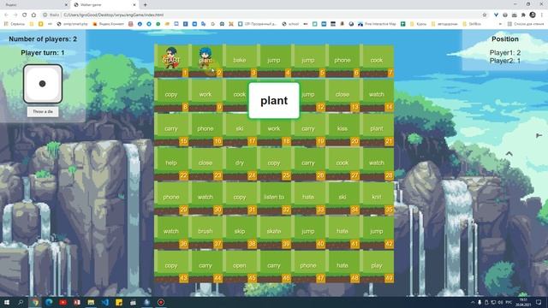548x308 pixels.
Task: Click the "play" tile numbered 49
Action: (377, 266)
